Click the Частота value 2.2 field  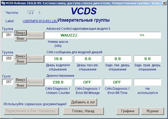pyautogui.click(x=31, y=13)
